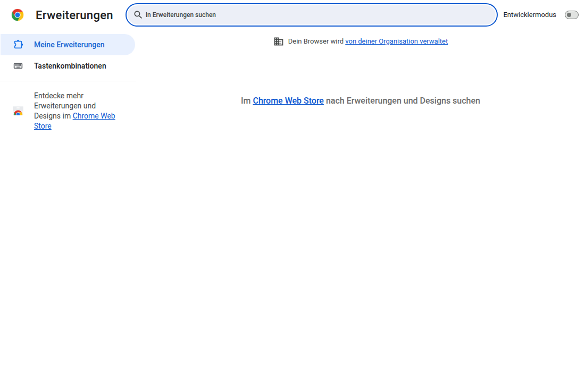The image size is (585, 372).
Task: Click the organisation building icon
Action: point(279,41)
